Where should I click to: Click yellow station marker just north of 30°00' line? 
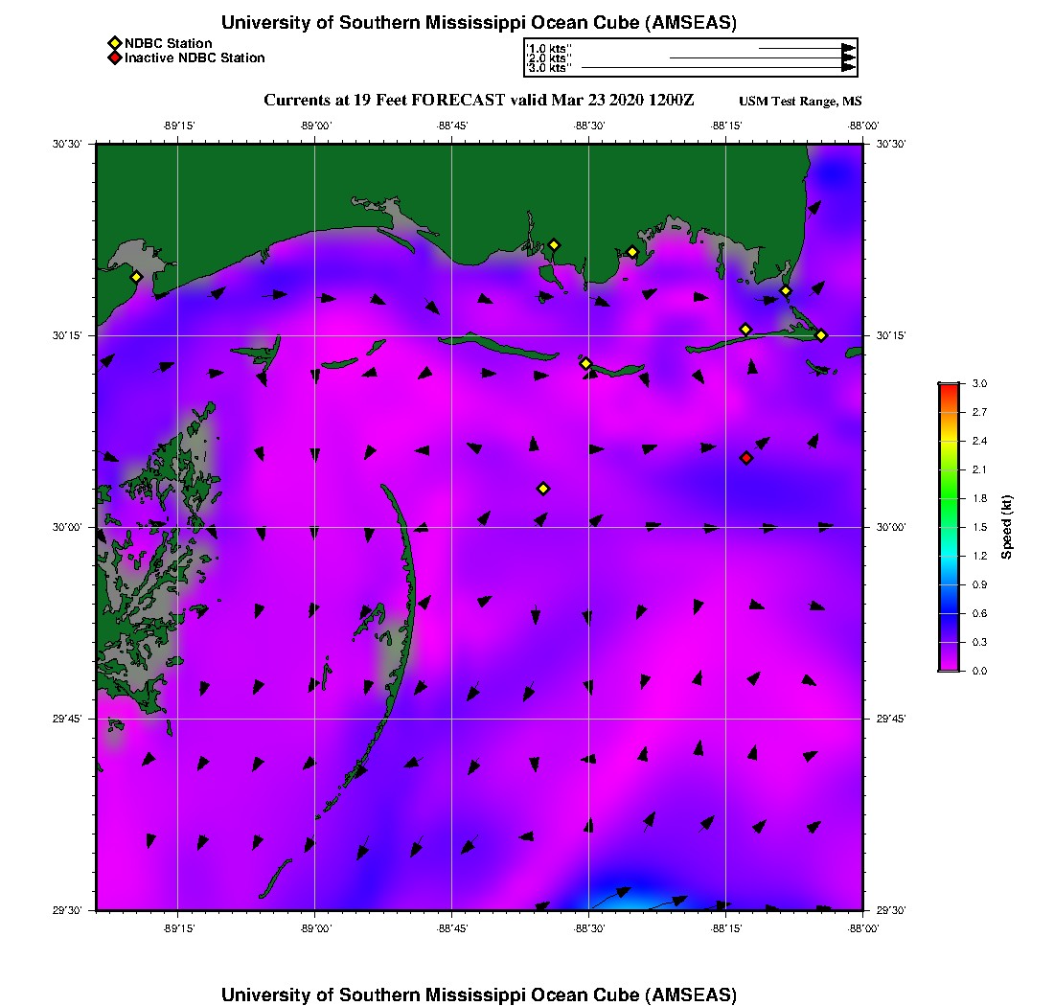coord(543,489)
